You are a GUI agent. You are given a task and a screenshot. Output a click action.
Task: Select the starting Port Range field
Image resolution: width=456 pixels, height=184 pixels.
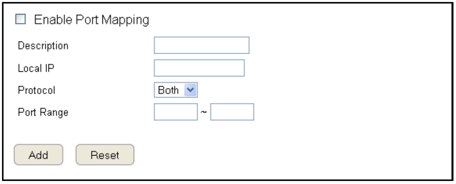coord(176,112)
